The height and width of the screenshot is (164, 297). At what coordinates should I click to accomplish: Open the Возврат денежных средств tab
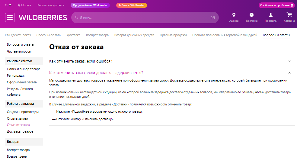point(134,35)
